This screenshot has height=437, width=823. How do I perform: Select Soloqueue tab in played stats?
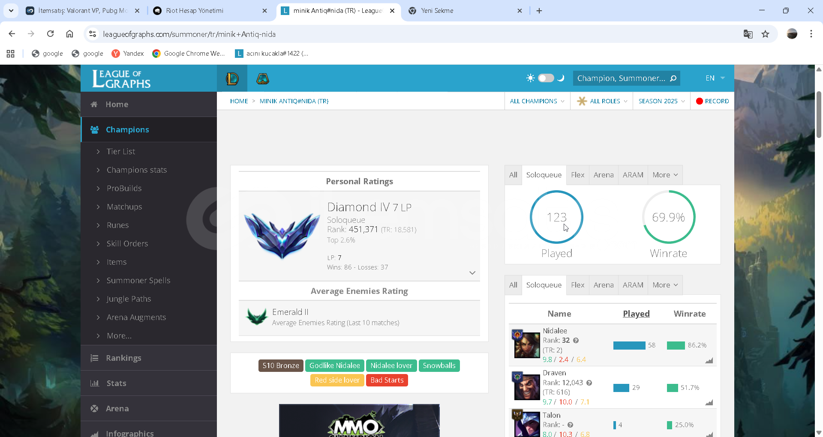(544, 175)
